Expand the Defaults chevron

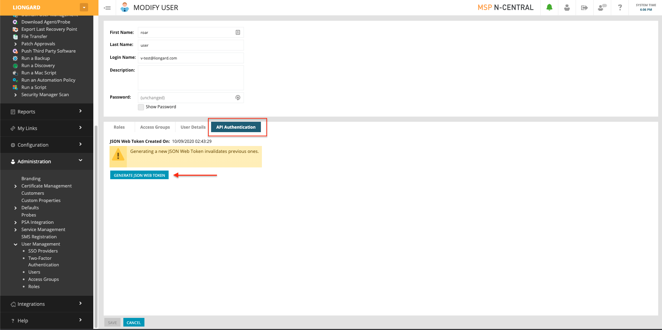pyautogui.click(x=16, y=208)
